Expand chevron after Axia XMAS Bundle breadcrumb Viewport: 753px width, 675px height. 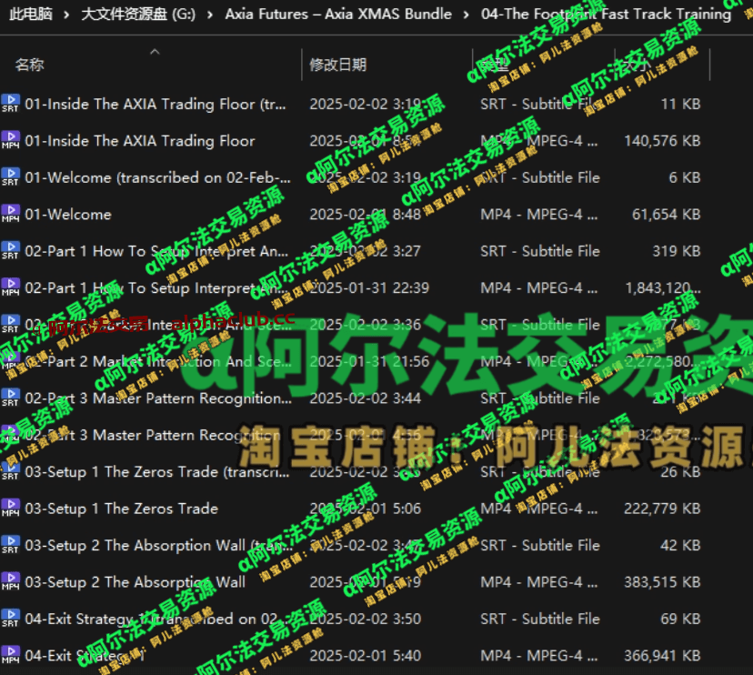[x=467, y=15]
